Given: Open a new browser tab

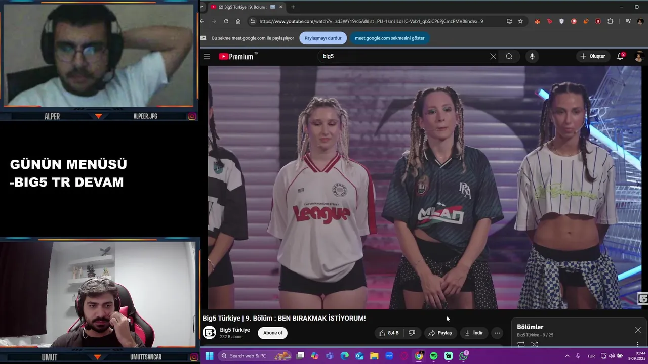Looking at the screenshot, I should pyautogui.click(x=293, y=7).
